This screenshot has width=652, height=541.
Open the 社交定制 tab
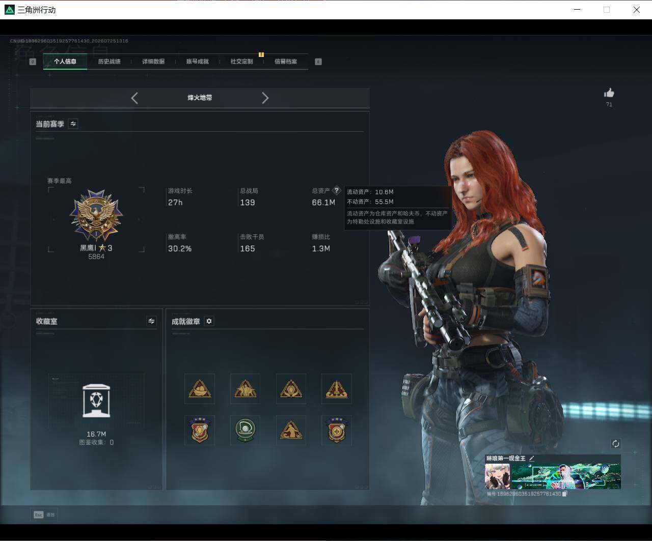pos(241,62)
